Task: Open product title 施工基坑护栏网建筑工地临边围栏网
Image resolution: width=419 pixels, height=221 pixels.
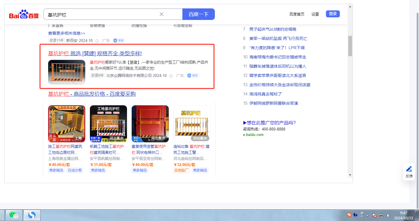Action: 65,149
